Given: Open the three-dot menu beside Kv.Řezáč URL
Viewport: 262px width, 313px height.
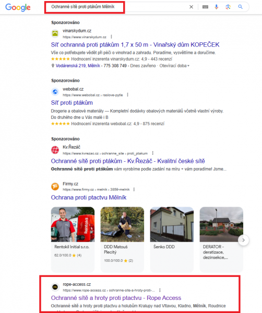Looking at the screenshot, I should click(153, 153).
